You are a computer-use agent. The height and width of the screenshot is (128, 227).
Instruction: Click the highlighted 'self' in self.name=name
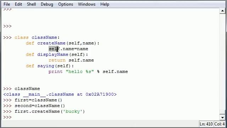pos(54,49)
